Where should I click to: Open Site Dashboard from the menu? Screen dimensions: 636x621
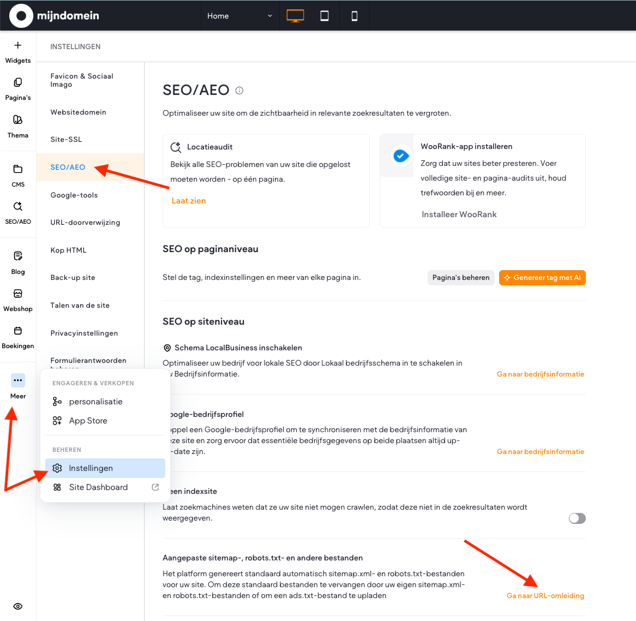click(x=99, y=487)
